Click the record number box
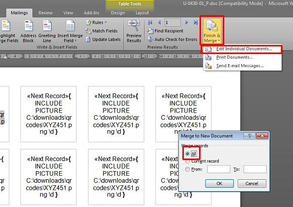Image resolution: width=293 pixels, height=207 pixels. coord(173,23)
